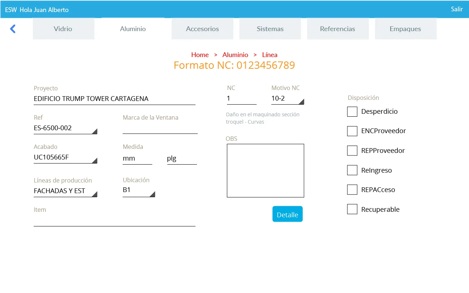Mark the Recuperable checkbox
Viewport: 469px width, 293px height.
click(x=352, y=209)
